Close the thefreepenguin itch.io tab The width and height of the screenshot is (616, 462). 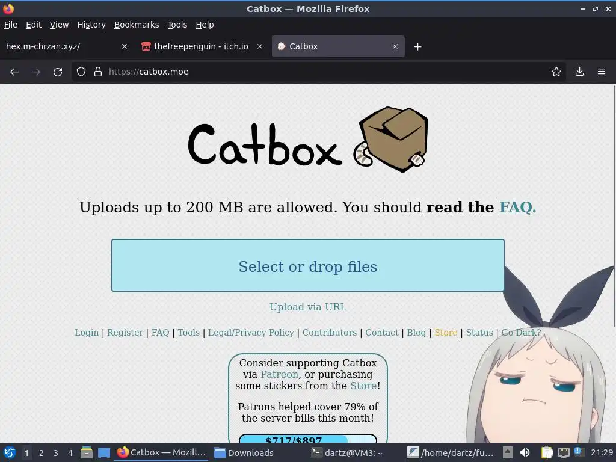260,46
